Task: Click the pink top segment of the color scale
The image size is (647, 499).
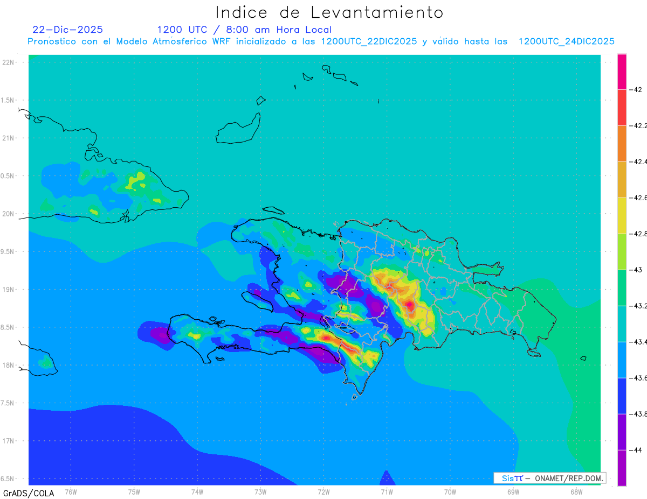Action: 622,72
